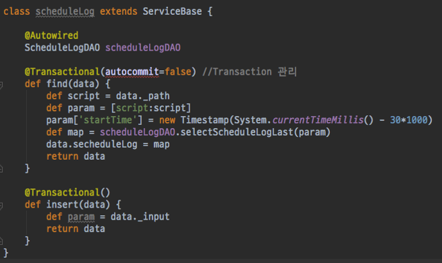Select the '[script:script]' map literal
The image size is (442, 263).
(x=150, y=108)
